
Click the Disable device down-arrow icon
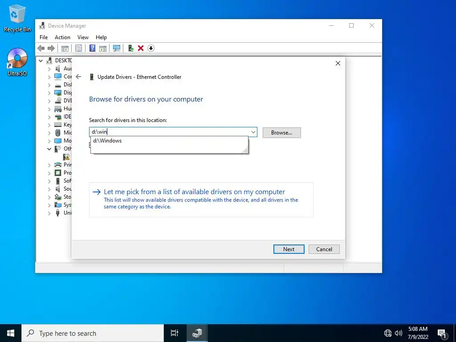pos(151,48)
